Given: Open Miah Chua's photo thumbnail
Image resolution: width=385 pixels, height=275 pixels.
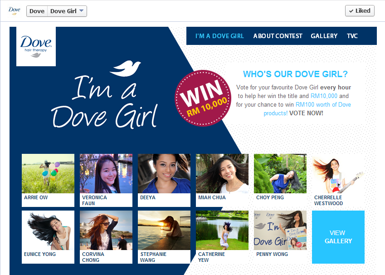Looking at the screenshot, I should coord(222,173).
